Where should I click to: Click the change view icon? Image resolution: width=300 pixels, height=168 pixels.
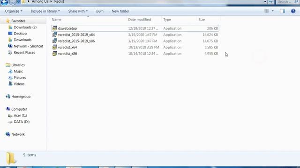(266, 11)
